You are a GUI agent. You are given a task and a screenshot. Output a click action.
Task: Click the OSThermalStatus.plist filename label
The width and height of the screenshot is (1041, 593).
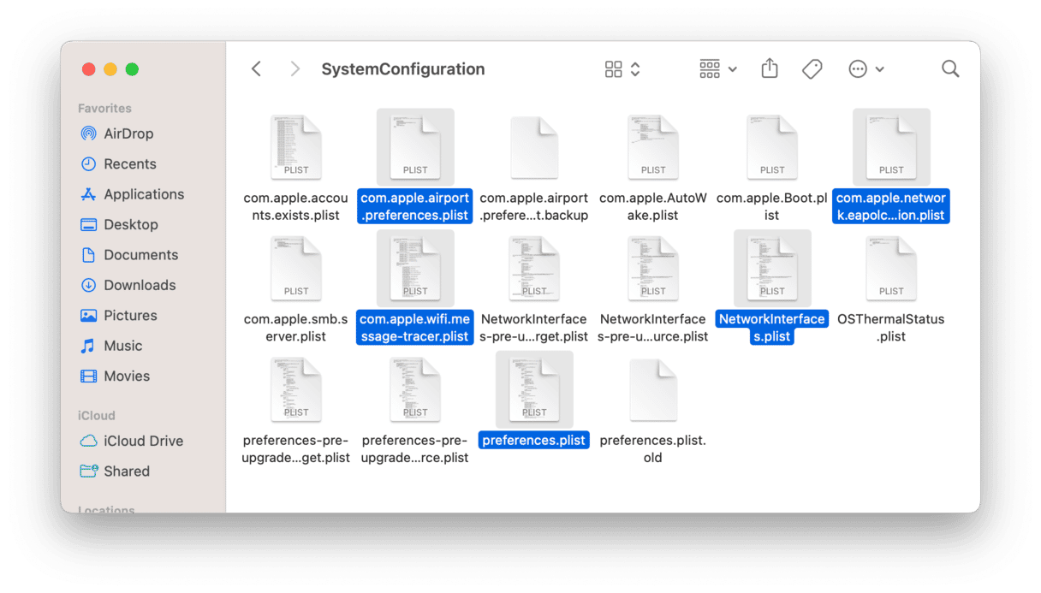(x=891, y=328)
